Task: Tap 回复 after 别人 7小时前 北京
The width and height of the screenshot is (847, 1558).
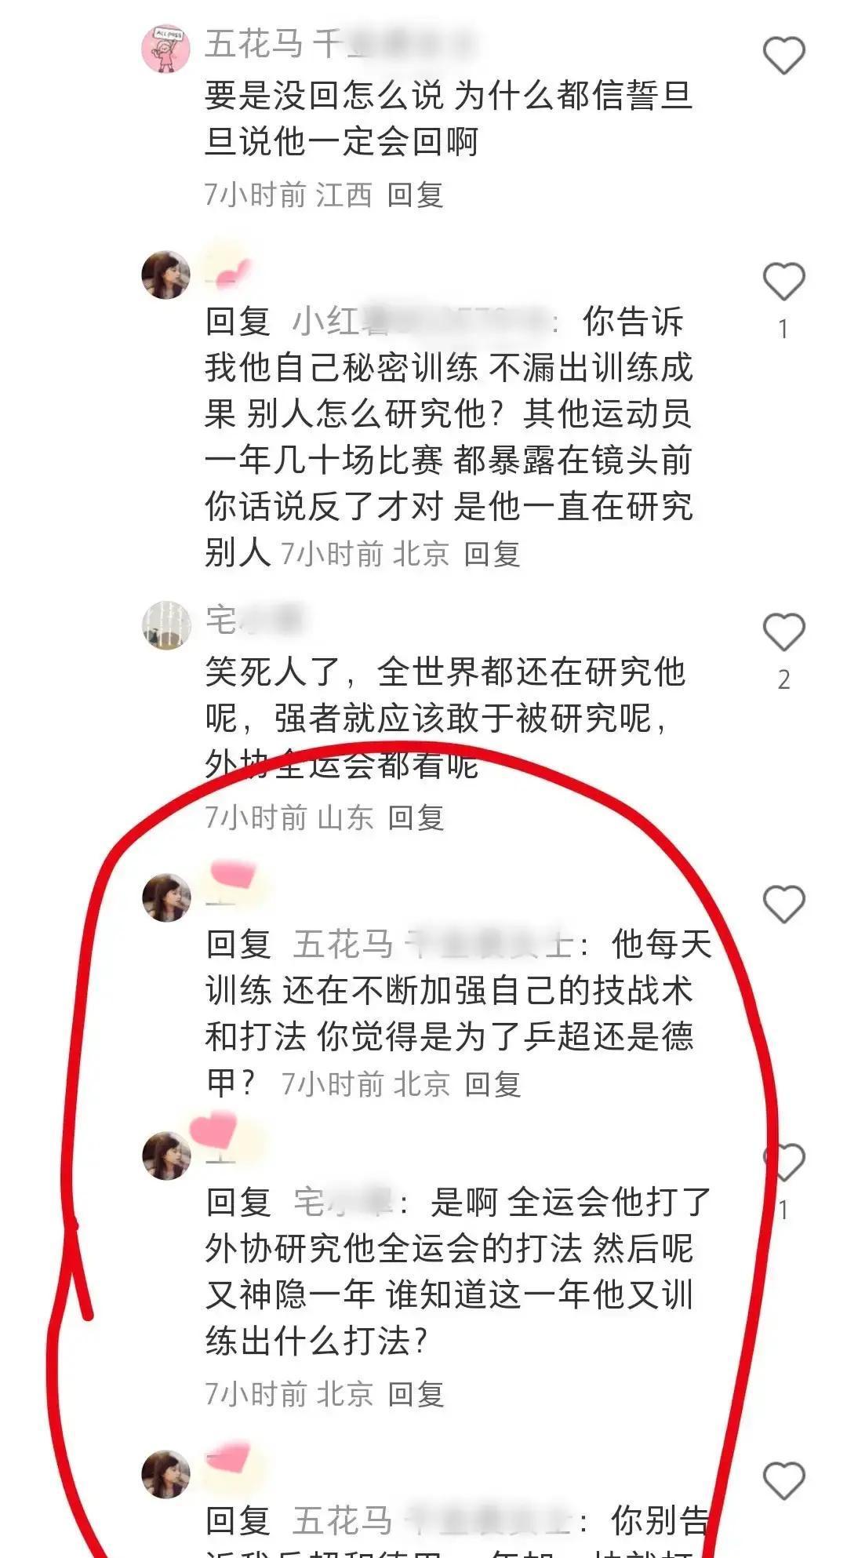Action: coord(493,554)
